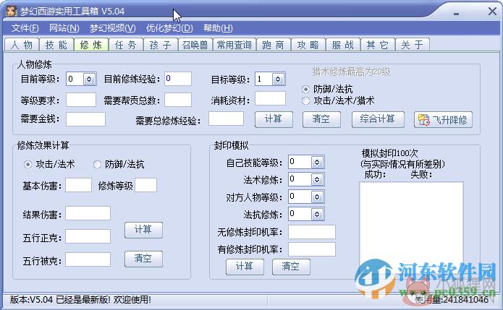
Task: Click the 无修炼封印机率 field
Action: (312, 232)
